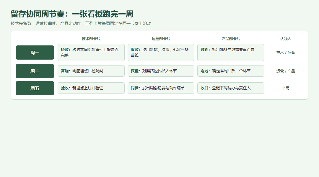
Task: Click the 全员 owner cell
Action: click(x=286, y=88)
